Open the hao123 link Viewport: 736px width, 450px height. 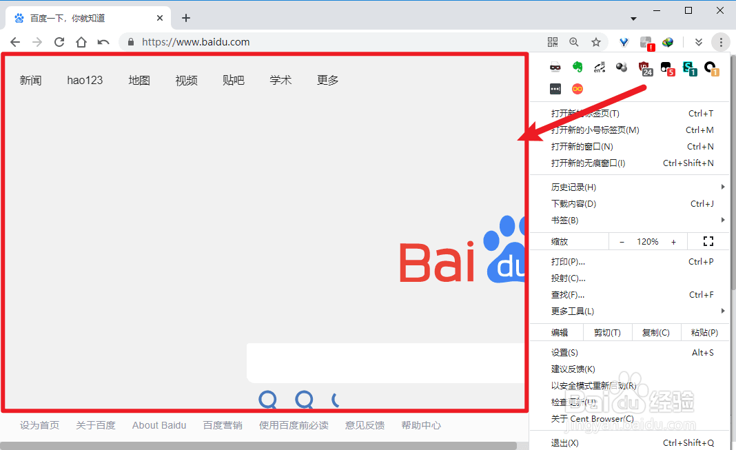[x=85, y=79]
